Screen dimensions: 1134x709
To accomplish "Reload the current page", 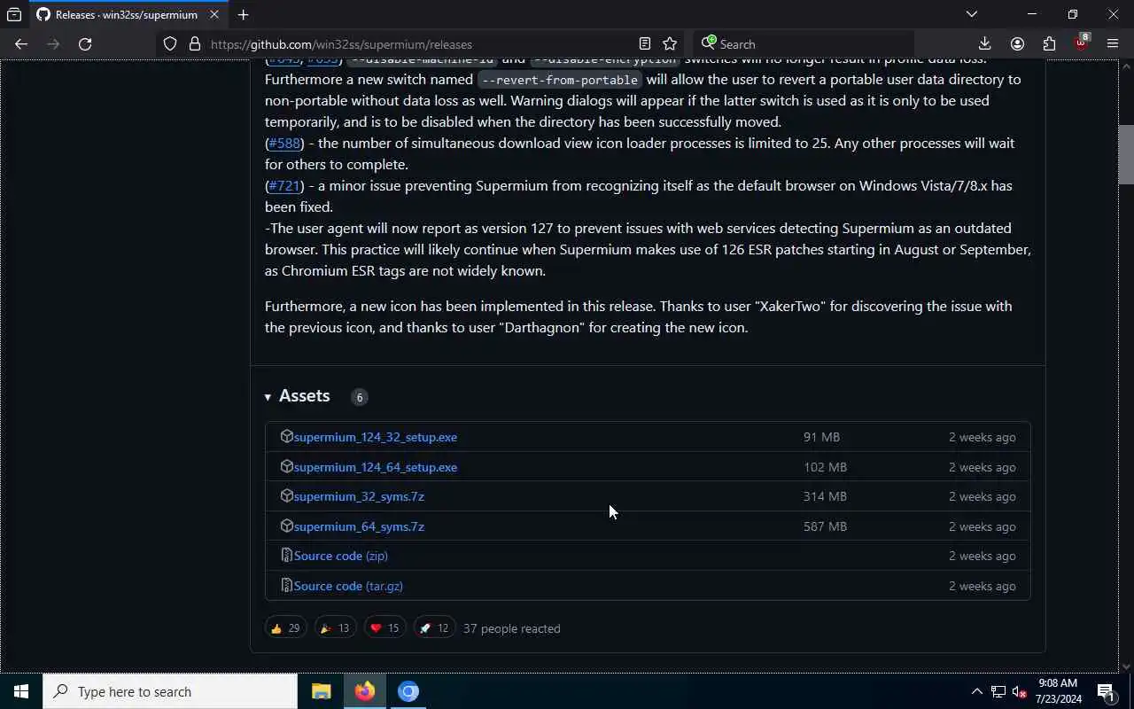I will 85,43.
